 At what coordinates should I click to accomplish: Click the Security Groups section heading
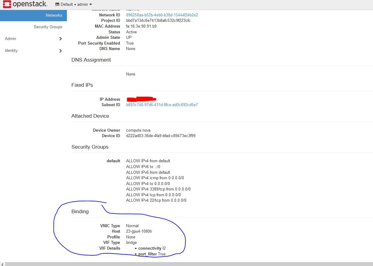tap(90, 147)
